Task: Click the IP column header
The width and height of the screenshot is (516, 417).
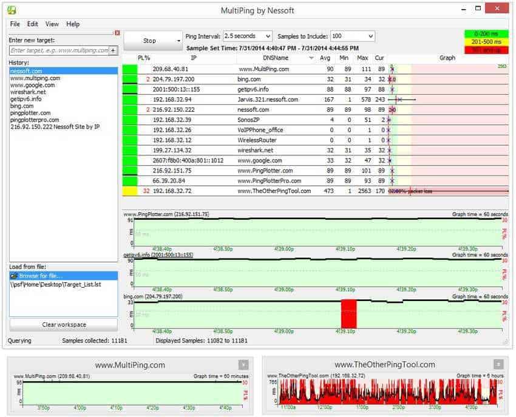Action: coord(194,58)
